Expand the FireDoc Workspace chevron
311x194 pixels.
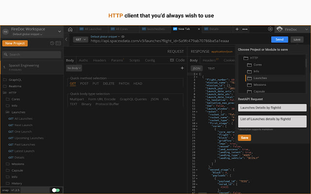coord(59,32)
